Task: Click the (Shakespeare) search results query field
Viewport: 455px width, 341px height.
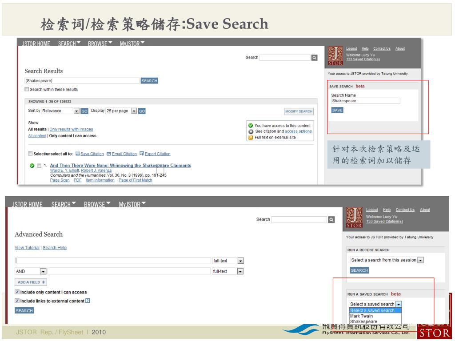Action: click(82, 81)
